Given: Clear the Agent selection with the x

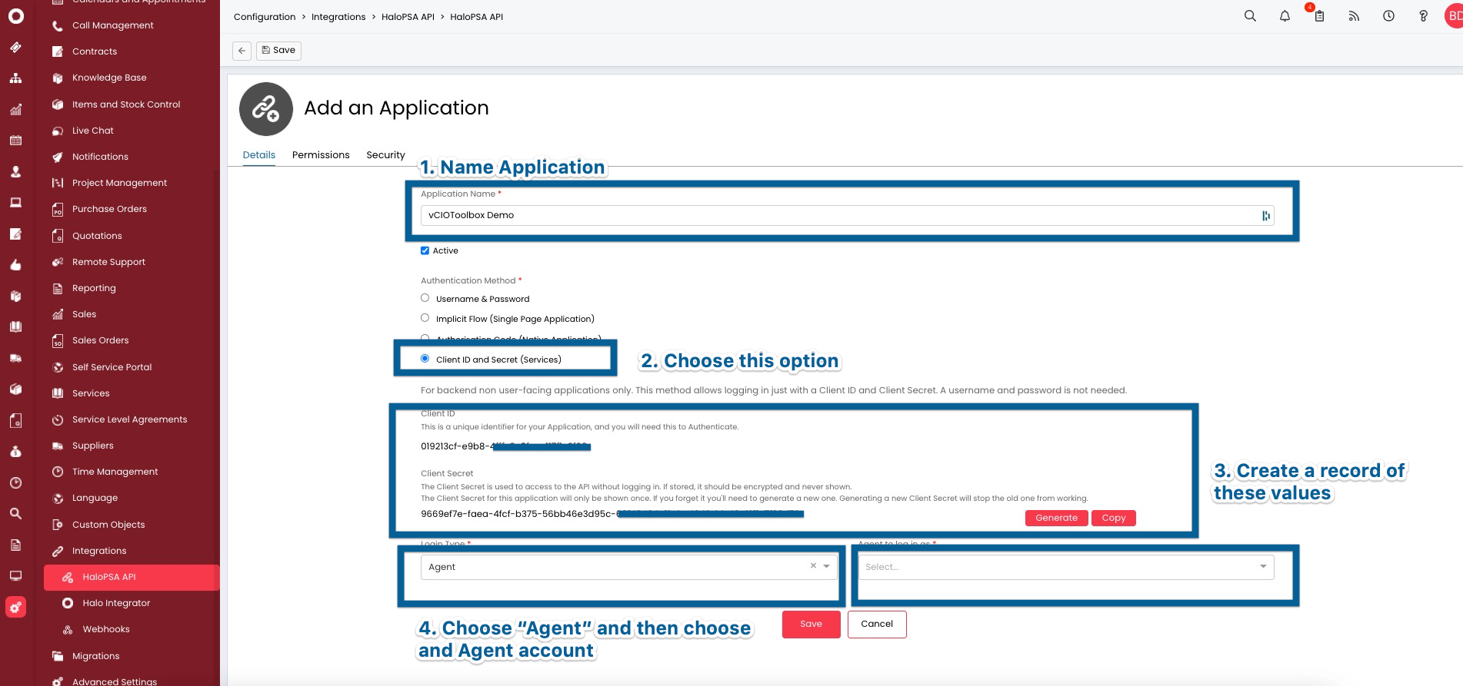Looking at the screenshot, I should coord(813,565).
